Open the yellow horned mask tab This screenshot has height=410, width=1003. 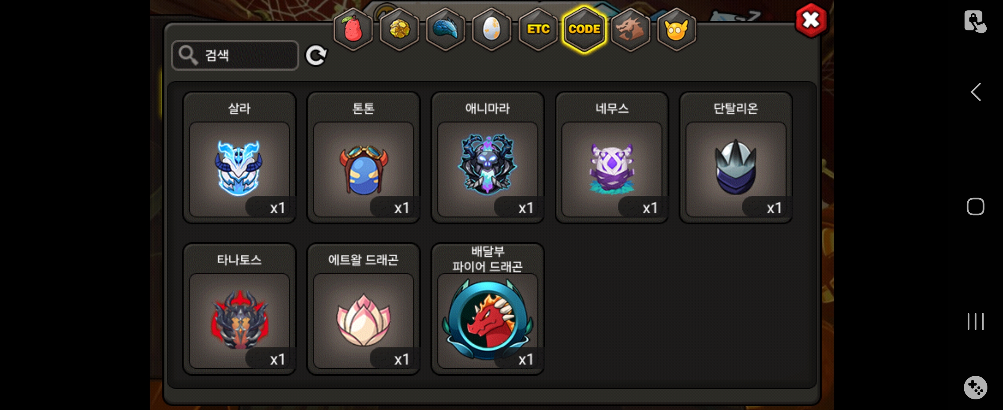click(676, 29)
